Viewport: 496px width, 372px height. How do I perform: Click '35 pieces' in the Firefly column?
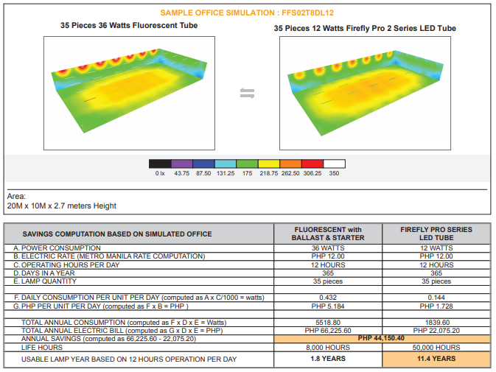(436, 281)
